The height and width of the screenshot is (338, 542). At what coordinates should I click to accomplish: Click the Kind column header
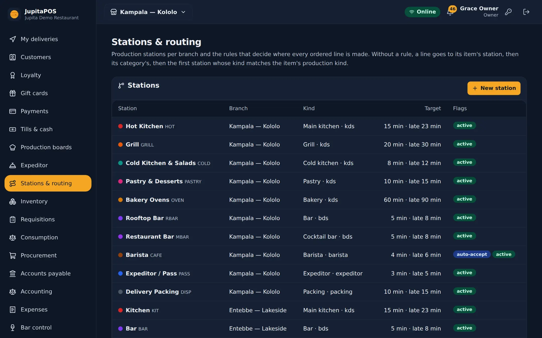309,108
